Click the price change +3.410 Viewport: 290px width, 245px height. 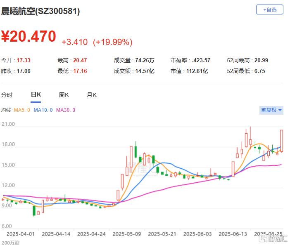[74, 42]
